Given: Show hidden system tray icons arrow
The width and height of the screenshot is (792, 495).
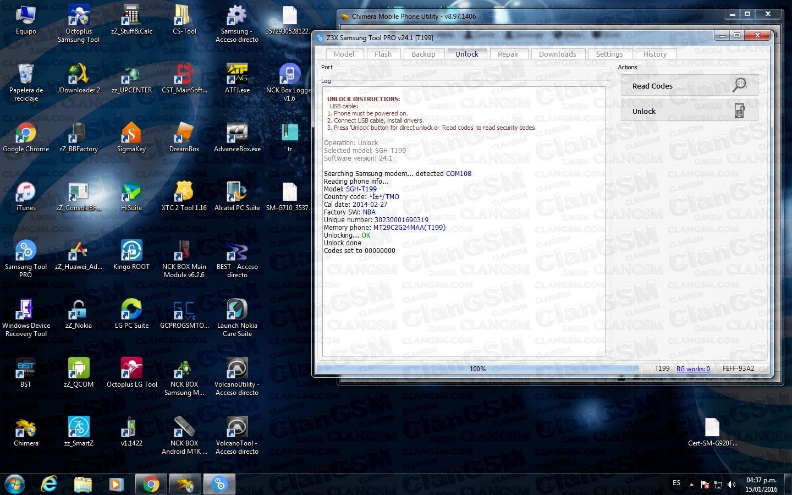Looking at the screenshot, I should point(691,485).
